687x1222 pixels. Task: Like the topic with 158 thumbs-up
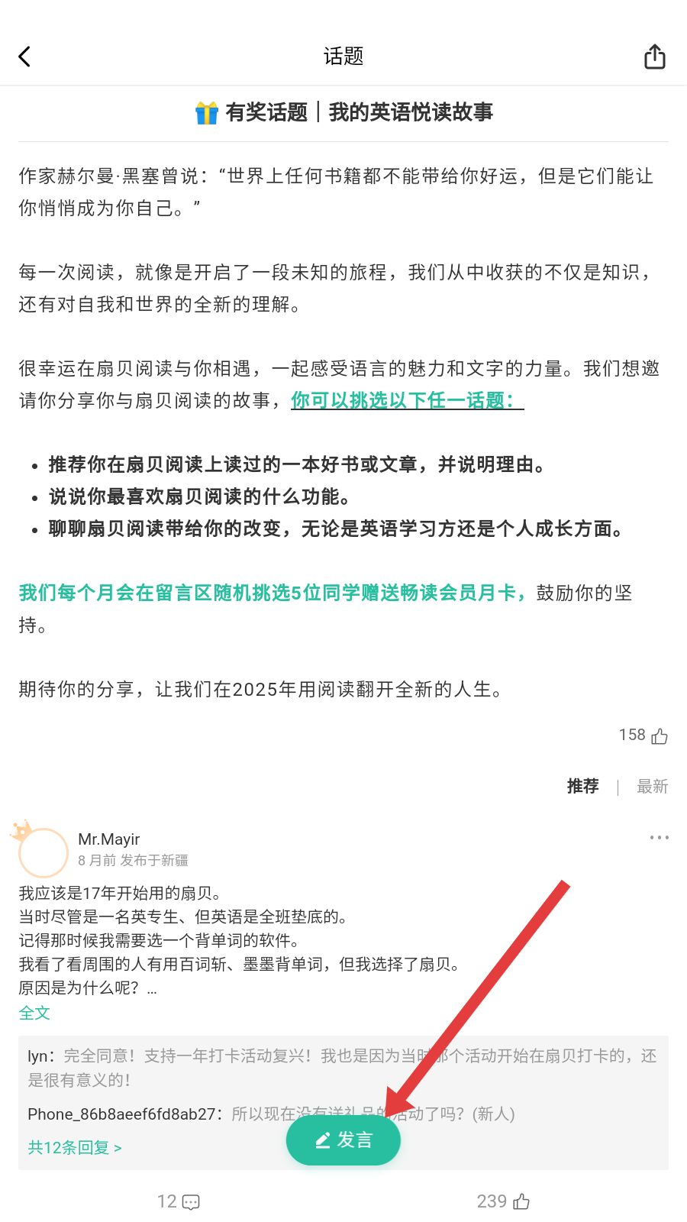660,735
